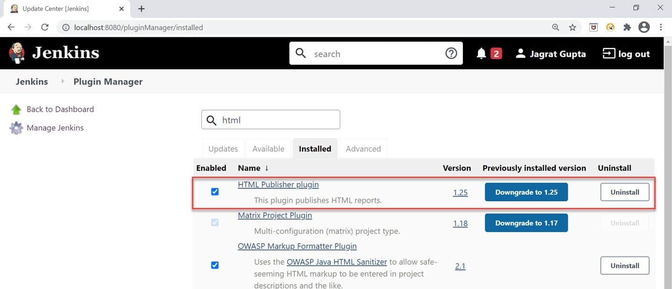Reload the page with the refresh icon
The height and width of the screenshot is (289, 672).
pyautogui.click(x=45, y=28)
